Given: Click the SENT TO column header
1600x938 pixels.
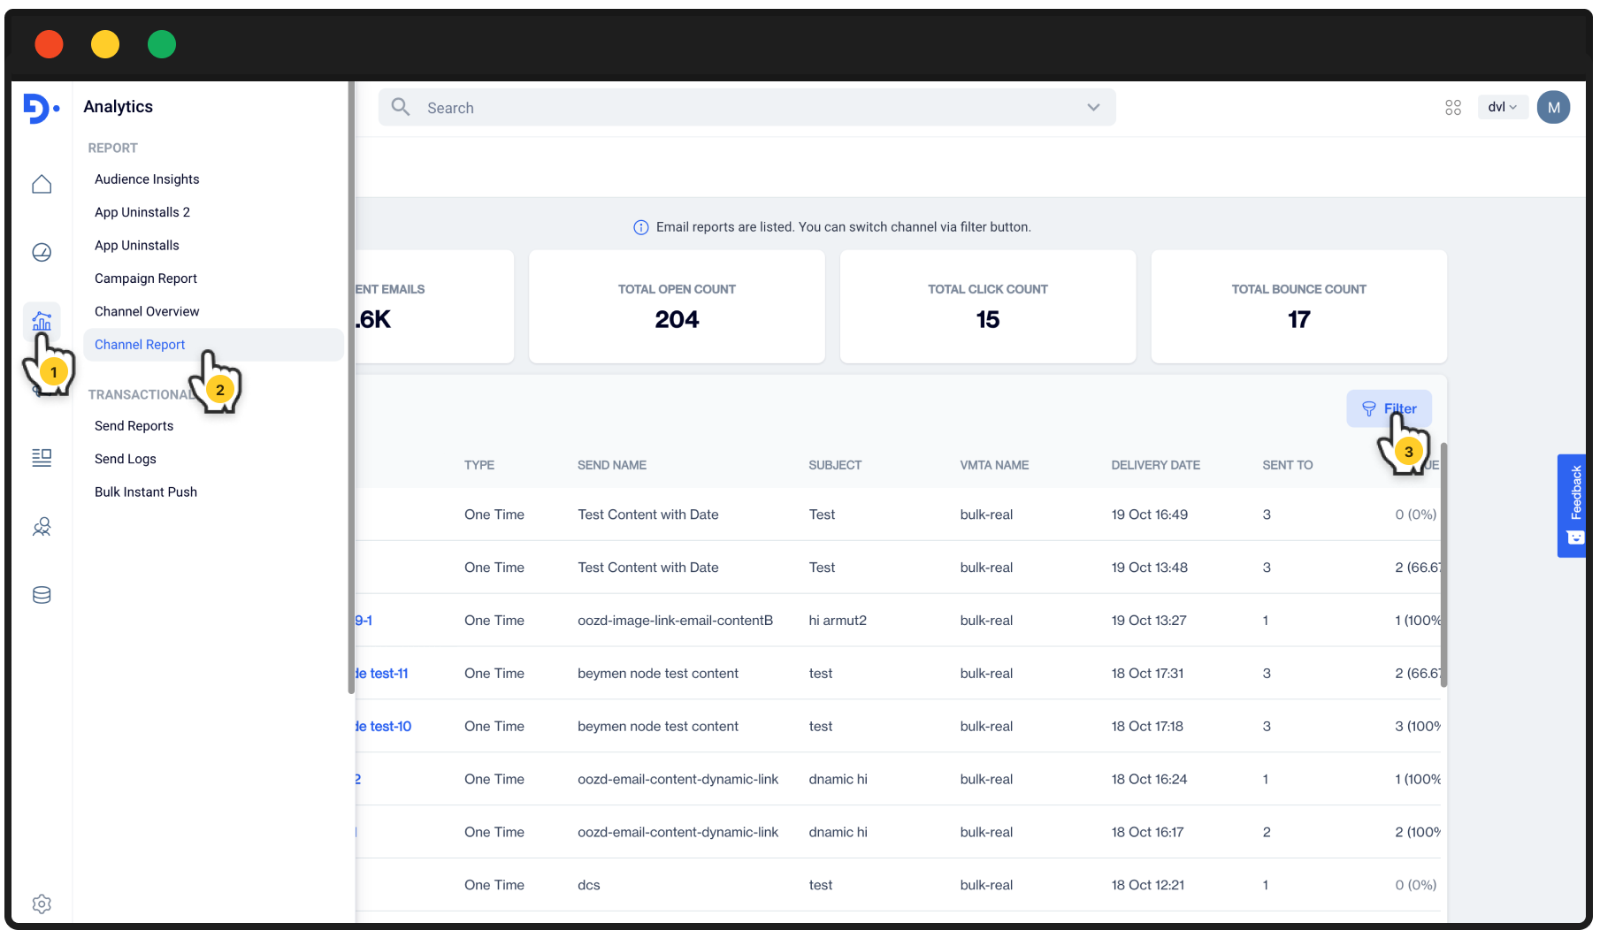Looking at the screenshot, I should pyautogui.click(x=1287, y=465).
